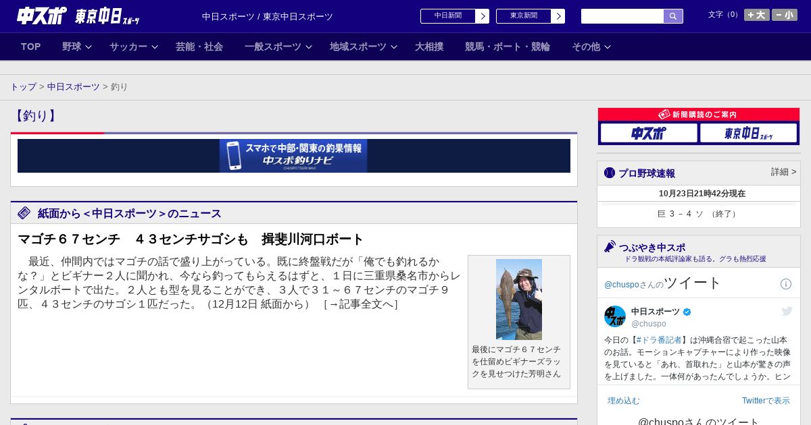Click the 東京中日スポーツ subscription button
This screenshot has width=811, height=425.
coord(748,133)
